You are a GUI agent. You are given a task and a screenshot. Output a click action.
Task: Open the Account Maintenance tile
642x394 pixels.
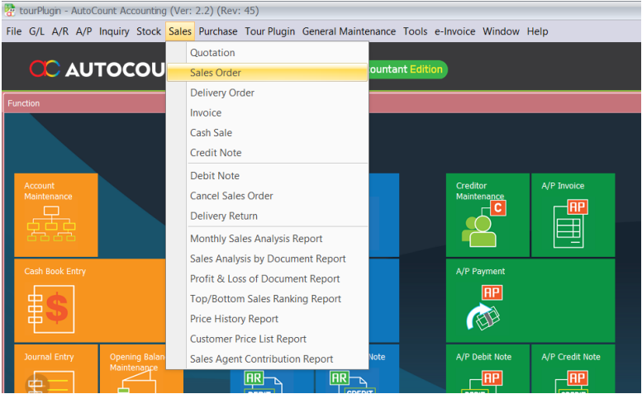pyautogui.click(x=56, y=215)
